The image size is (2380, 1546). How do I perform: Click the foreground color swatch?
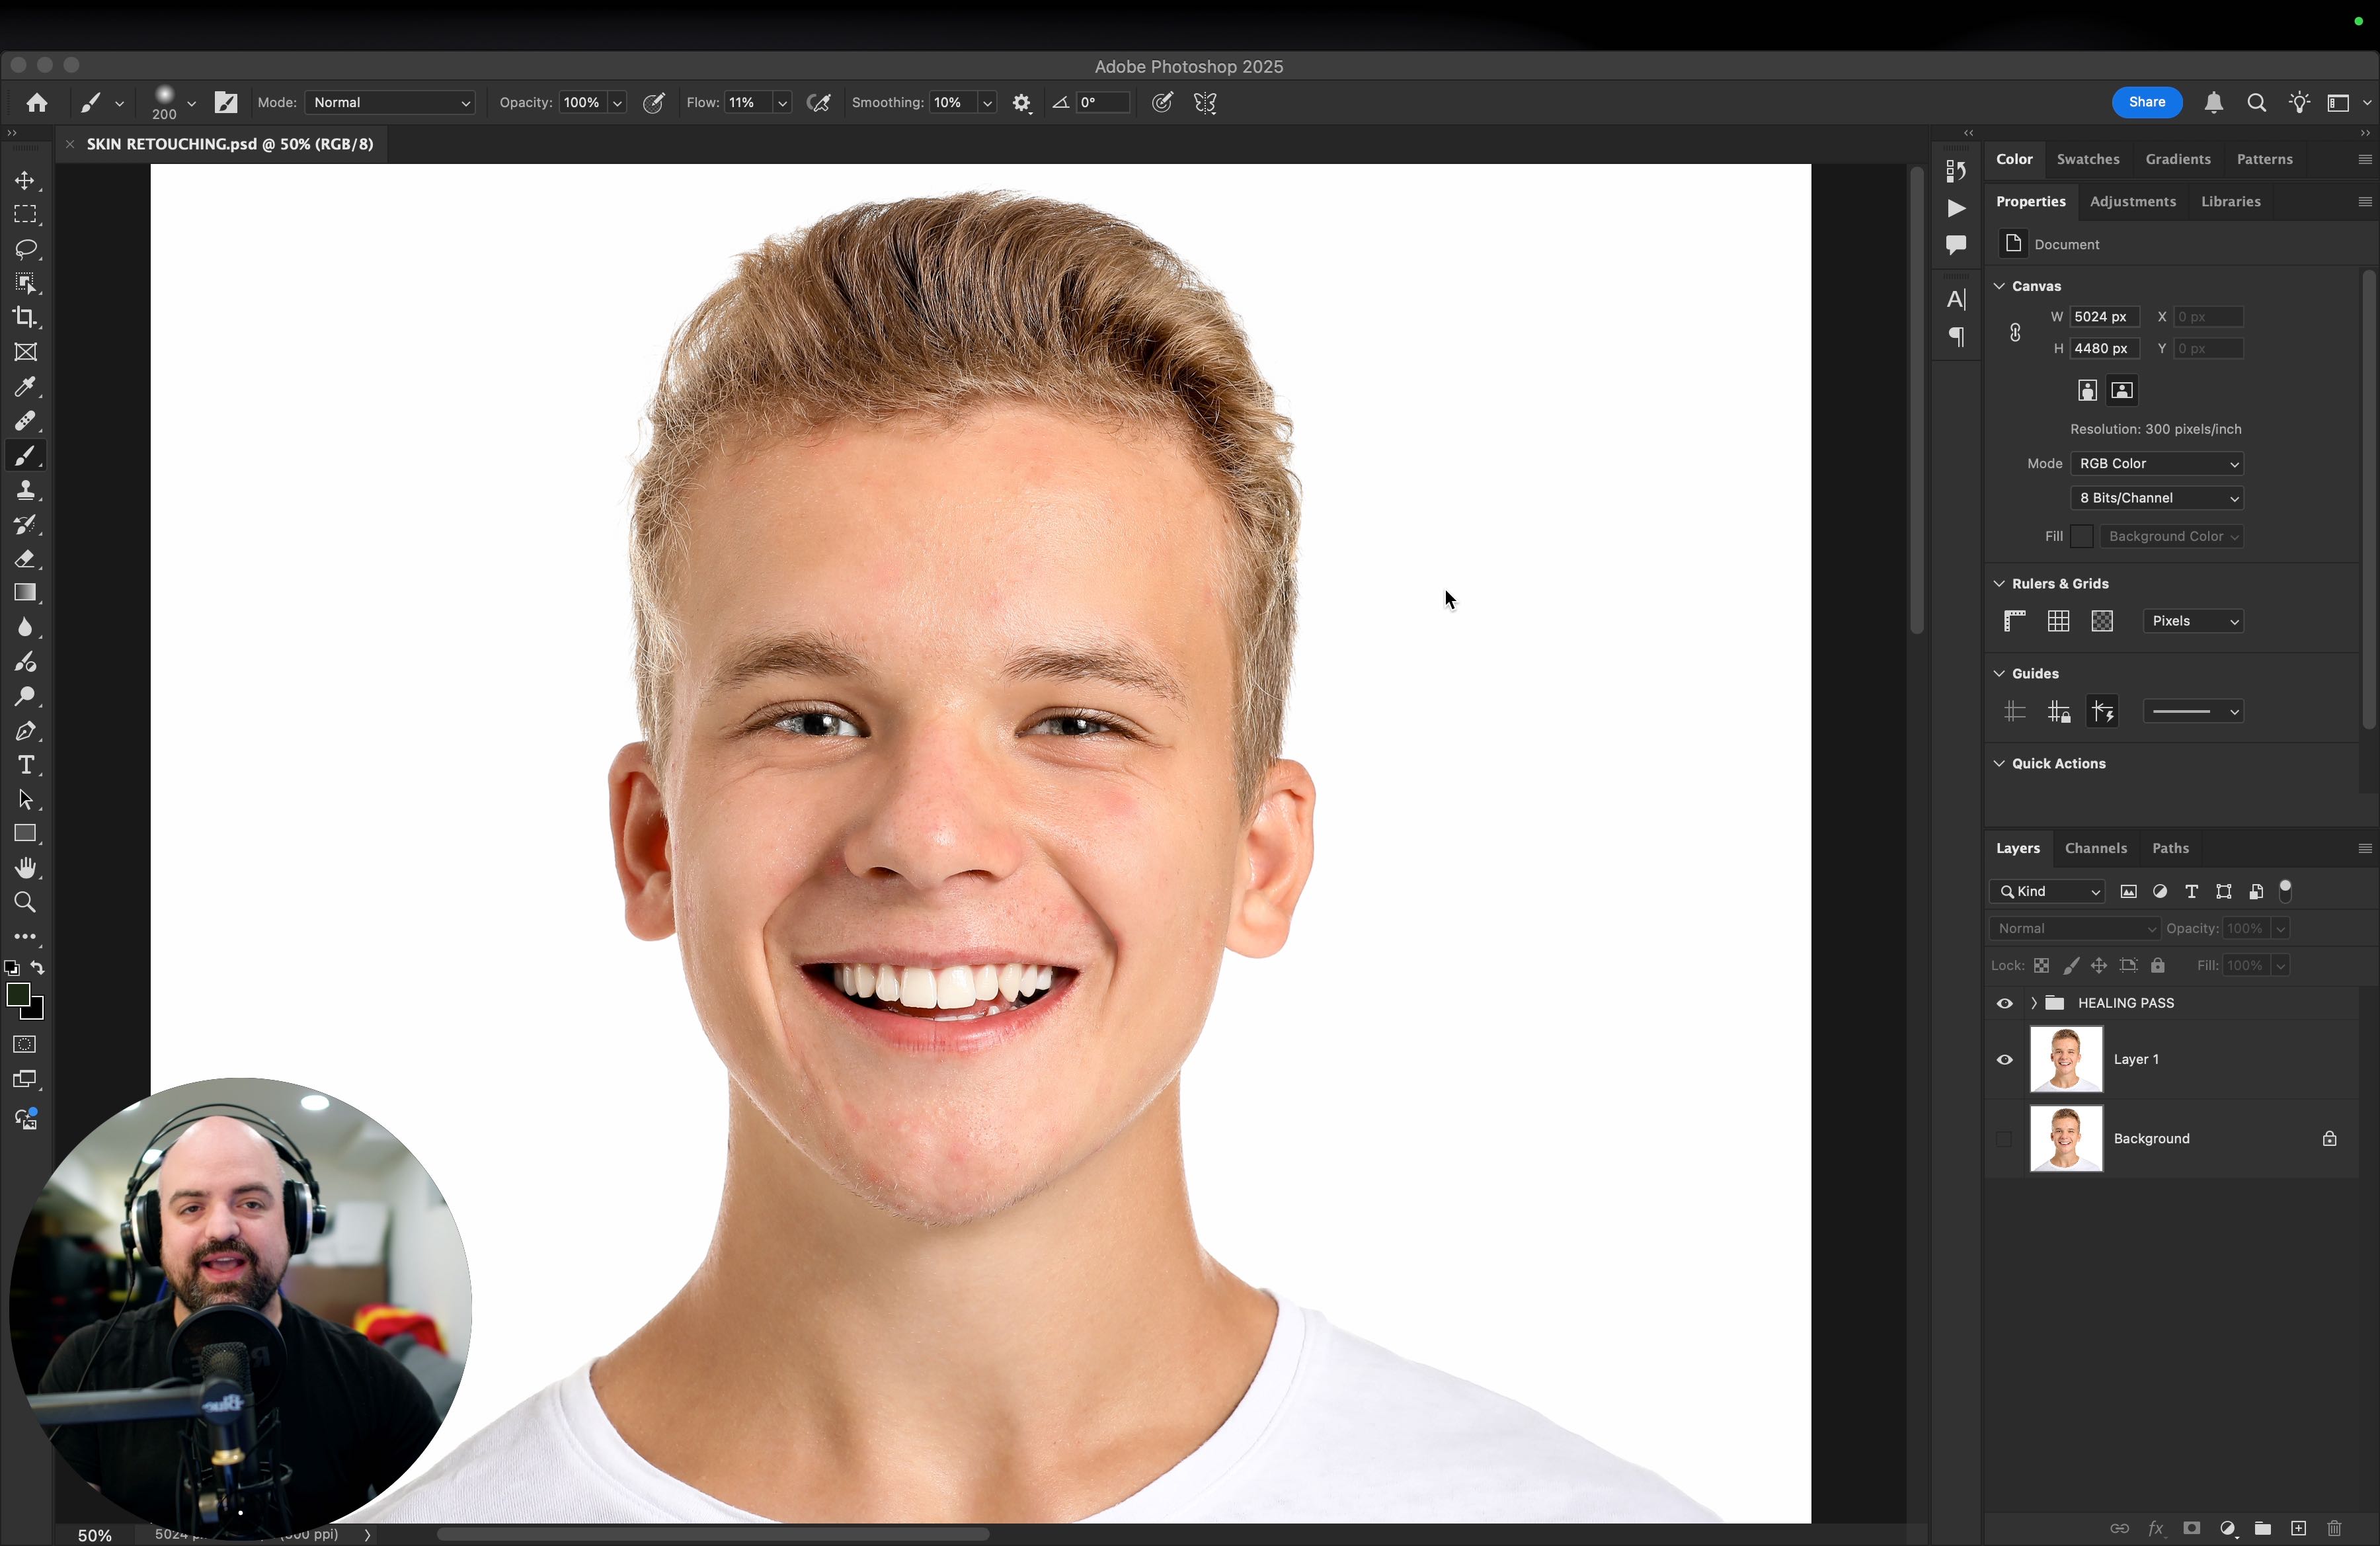(x=17, y=994)
